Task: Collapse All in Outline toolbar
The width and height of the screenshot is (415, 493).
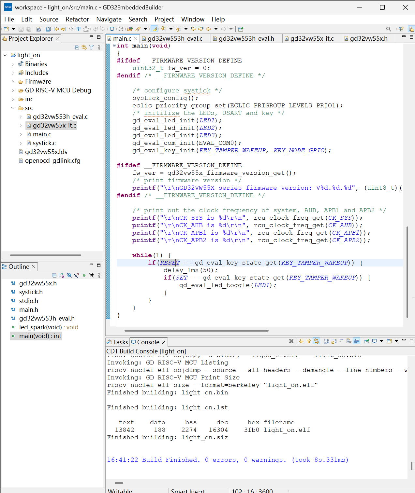Action: coord(54,276)
